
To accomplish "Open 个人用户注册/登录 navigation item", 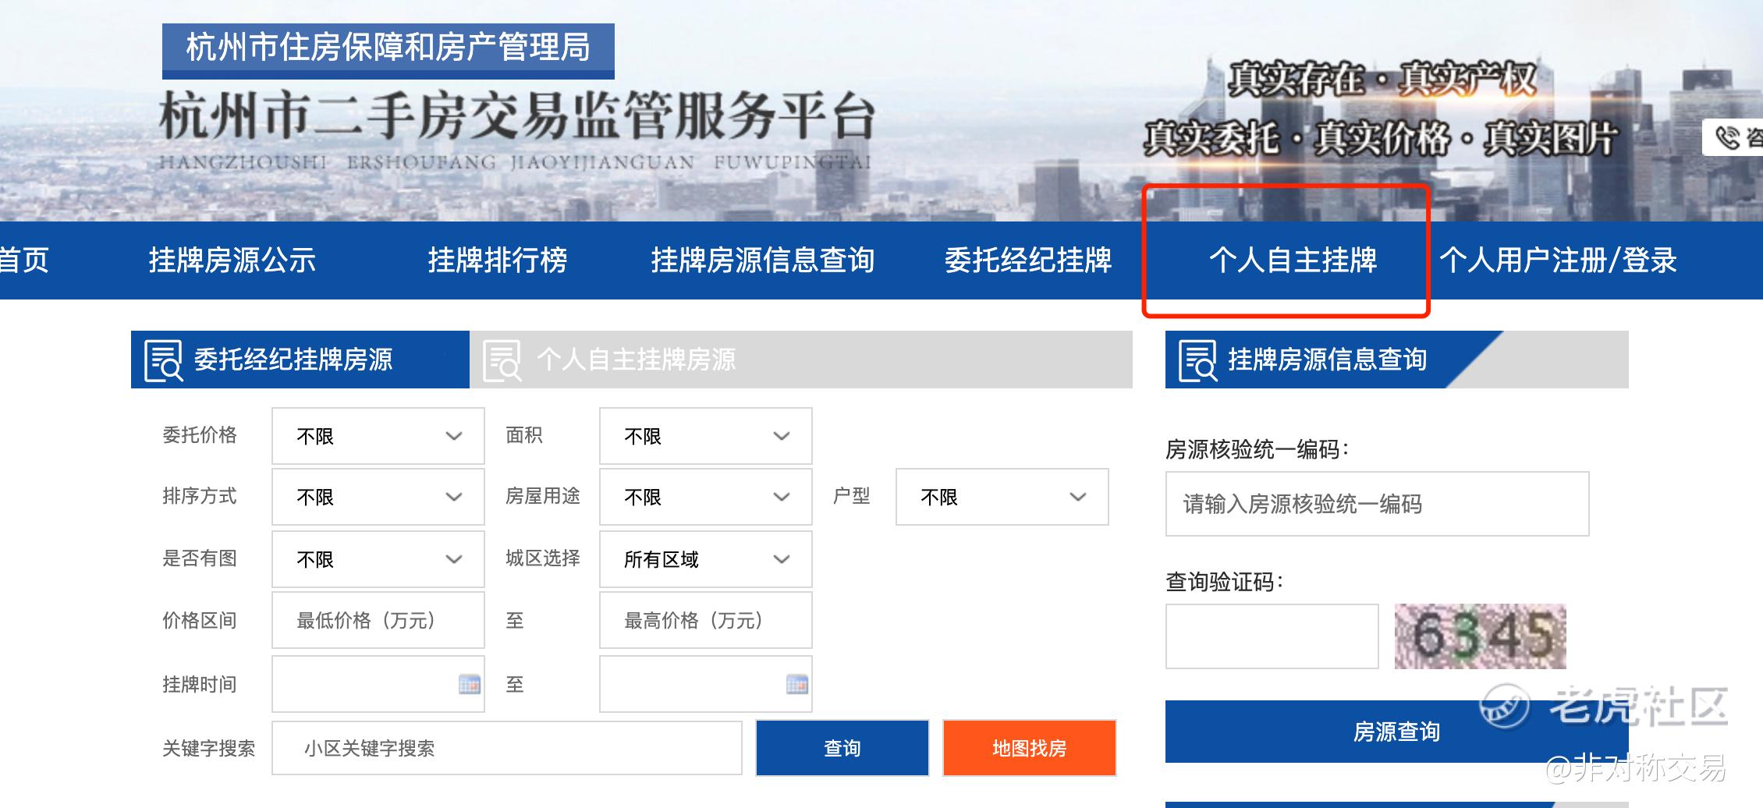I will pyautogui.click(x=1558, y=260).
